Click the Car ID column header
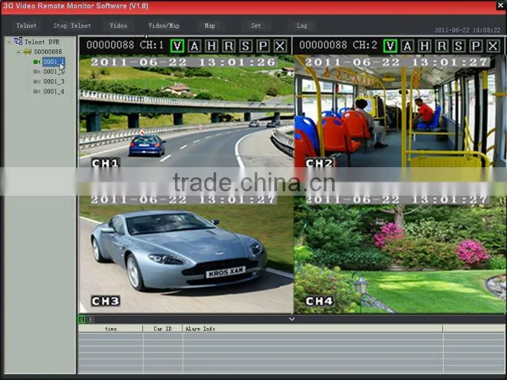 click(163, 329)
